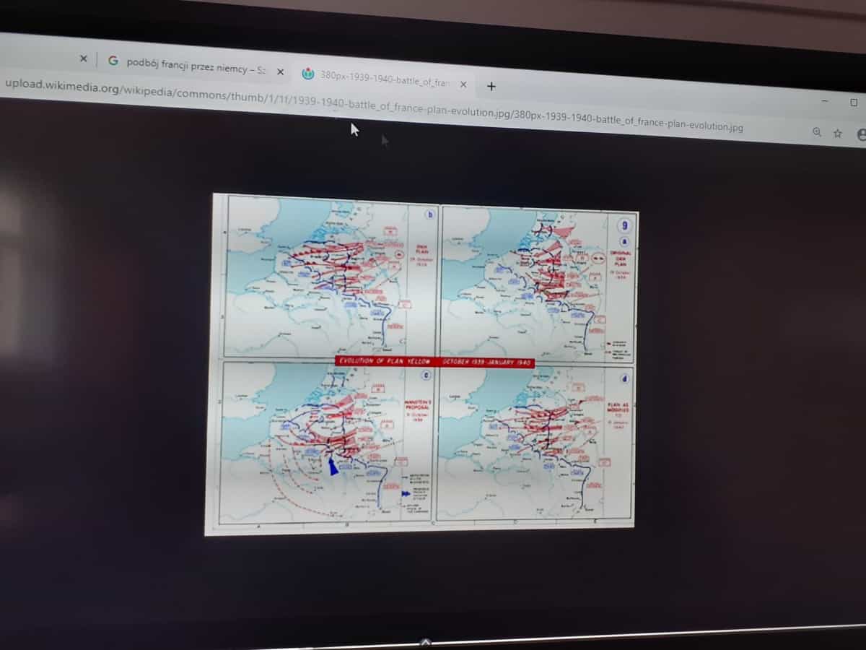Bookmark this page with the star icon
Viewport: 866px width, 650px height.
coord(838,134)
